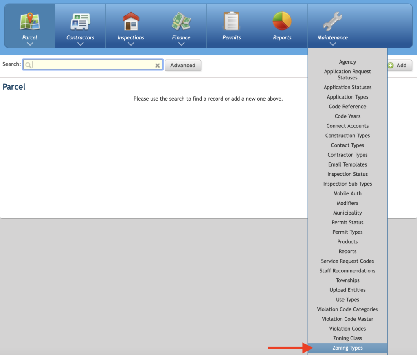Open Products menu entry
The image size is (417, 355).
[x=347, y=242]
